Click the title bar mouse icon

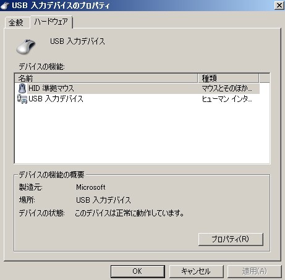click(5, 5)
